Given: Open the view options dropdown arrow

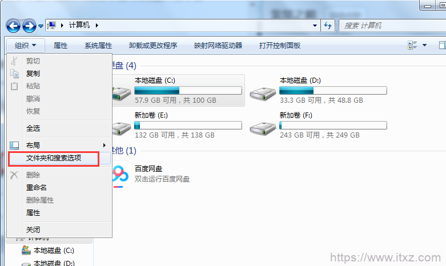Looking at the screenshot, I should click(425, 45).
